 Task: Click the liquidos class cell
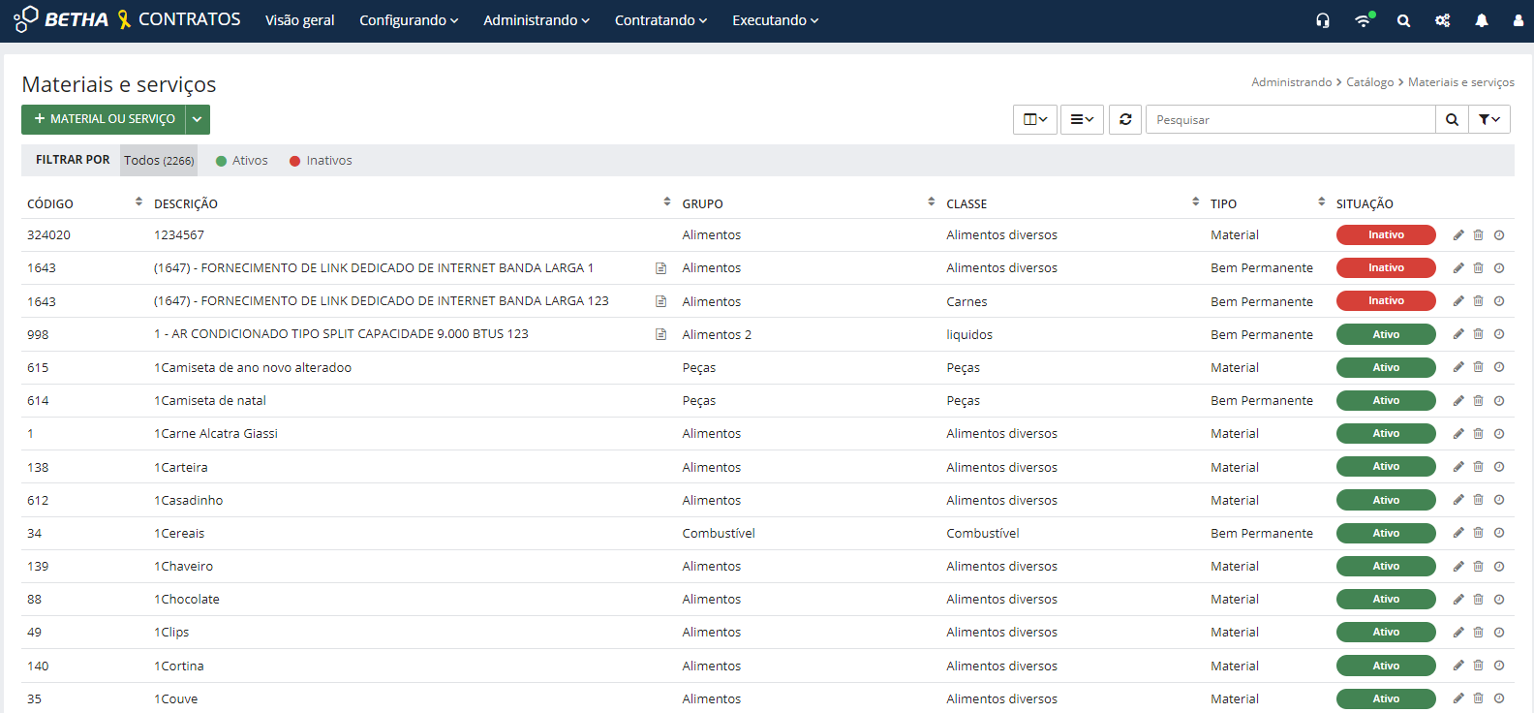(x=969, y=334)
